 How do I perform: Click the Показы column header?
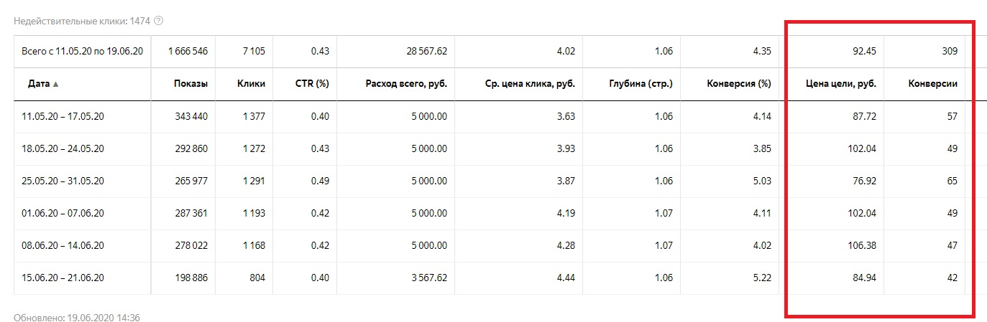click(190, 84)
